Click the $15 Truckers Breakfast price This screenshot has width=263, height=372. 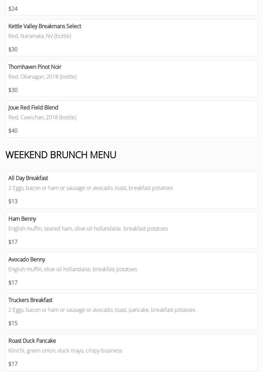pyautogui.click(x=13, y=323)
